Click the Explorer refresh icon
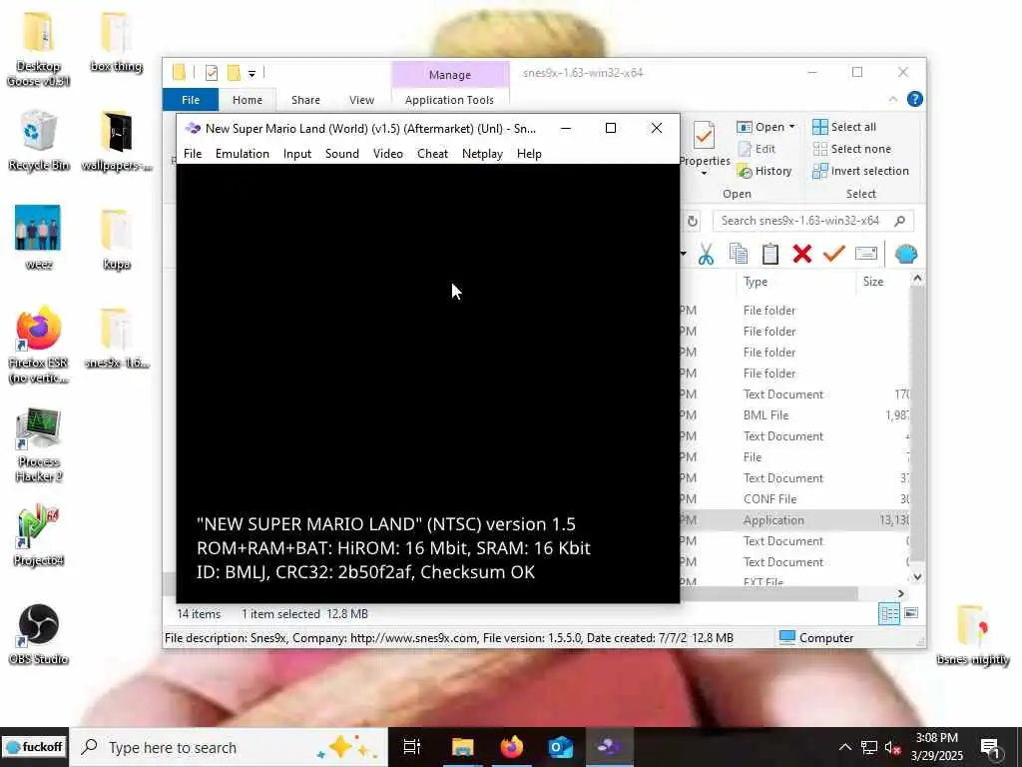This screenshot has width=1022, height=767. [x=693, y=221]
